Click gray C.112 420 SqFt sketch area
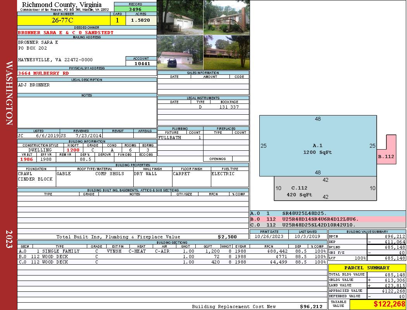 [325, 188]
